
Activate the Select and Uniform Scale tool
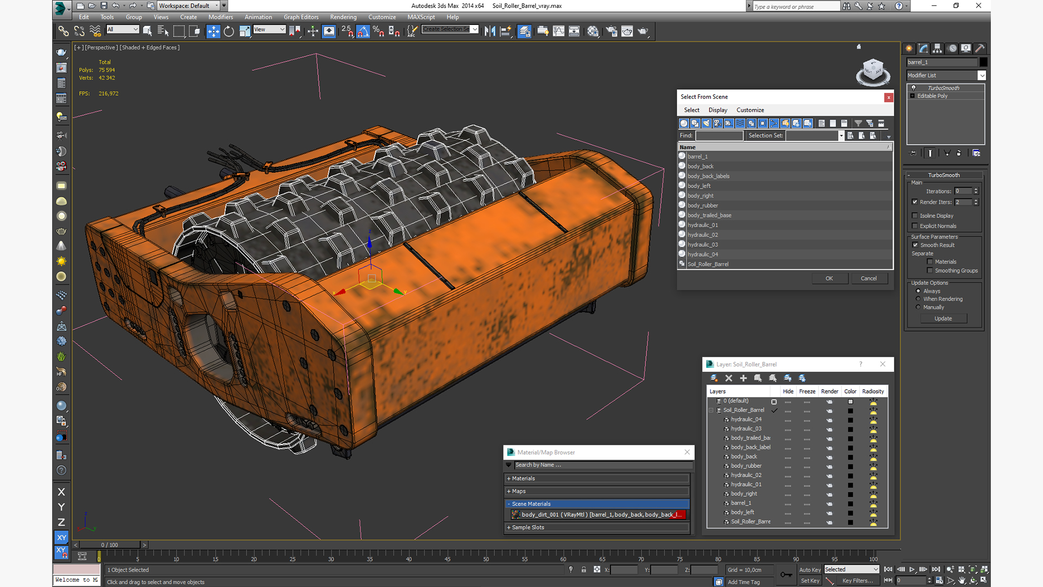point(244,31)
